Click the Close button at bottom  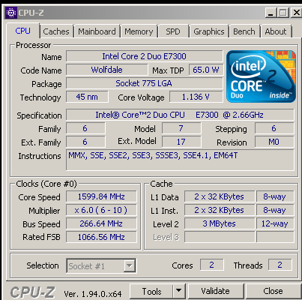pos(274,291)
